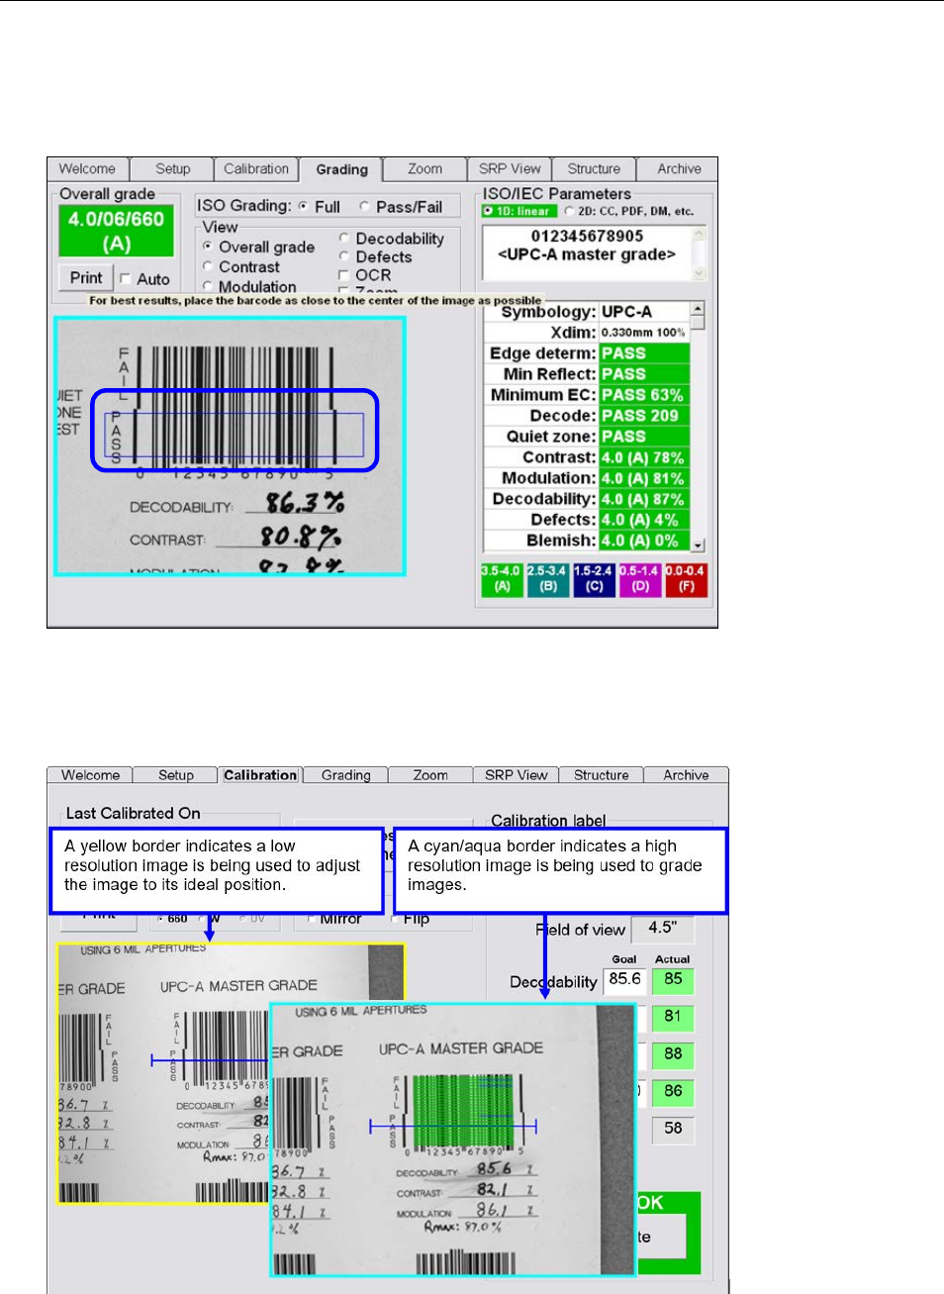
Task: Click the teal 2.5-3.4 (B) grade swatch
Action: pyautogui.click(x=547, y=580)
